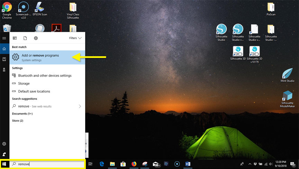
Task: Open Google Chrome desktop shortcut
Action: [7, 8]
